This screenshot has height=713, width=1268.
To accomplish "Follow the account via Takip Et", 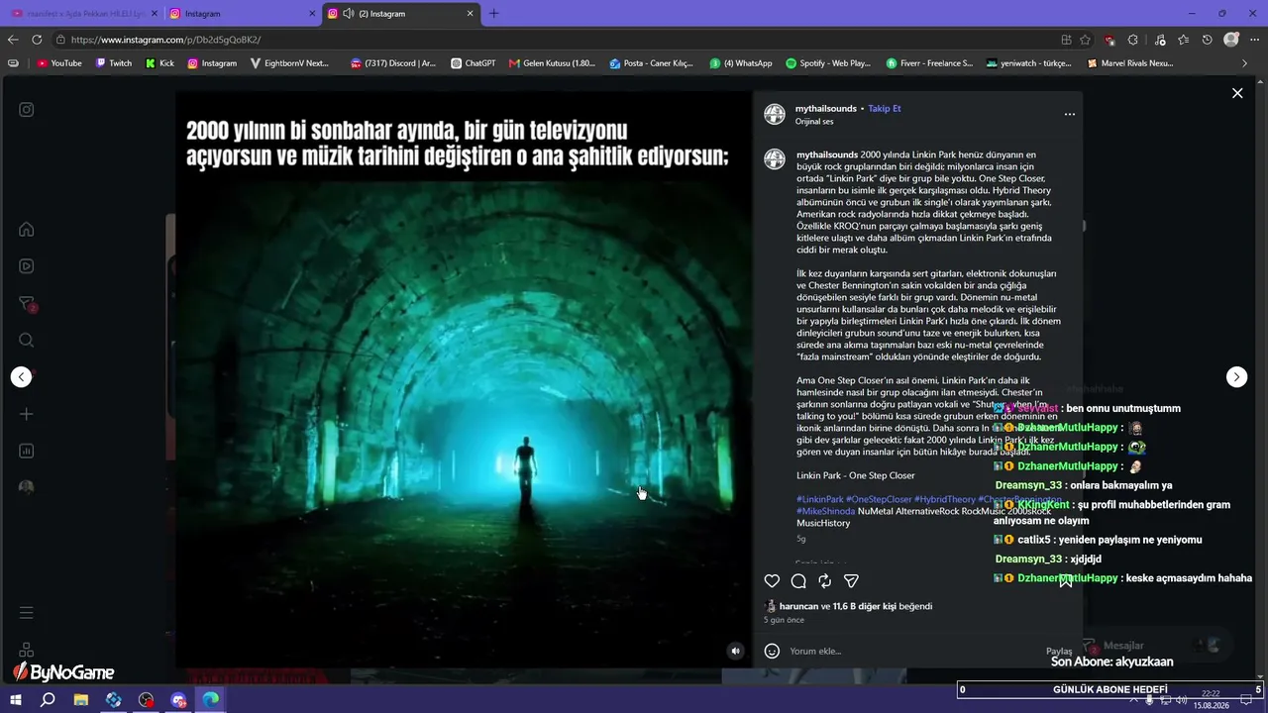I will tap(885, 108).
